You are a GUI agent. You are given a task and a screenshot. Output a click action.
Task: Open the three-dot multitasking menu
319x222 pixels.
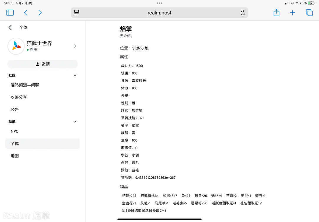[x=159, y=3]
